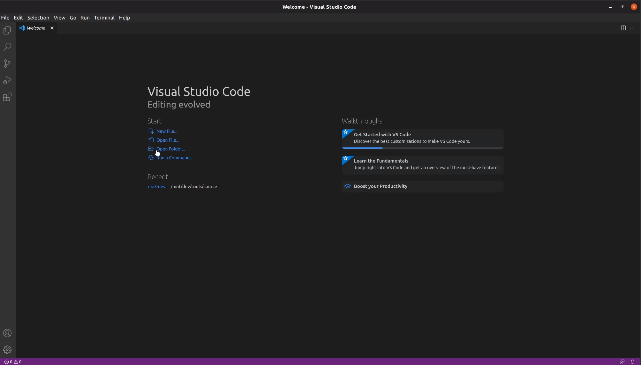Open the Extensions view icon
Viewport: 641px width, 365px height.
pos(7,97)
